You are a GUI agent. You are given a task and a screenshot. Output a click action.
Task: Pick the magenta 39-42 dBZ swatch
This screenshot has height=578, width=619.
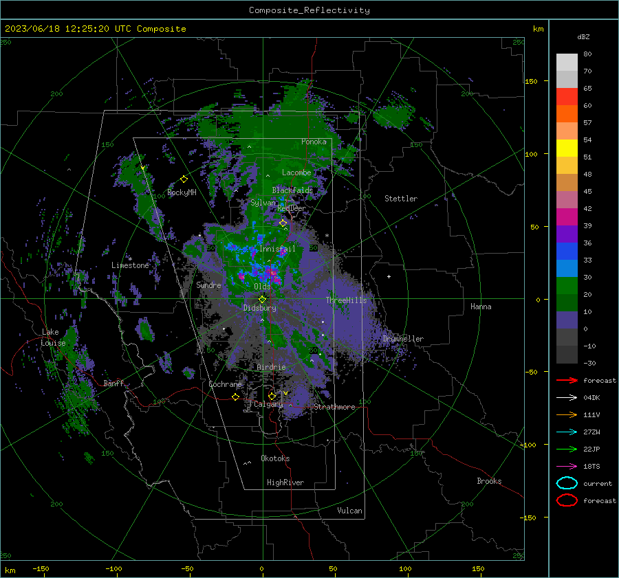click(x=567, y=216)
